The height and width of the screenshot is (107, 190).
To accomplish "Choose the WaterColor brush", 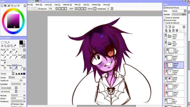I will pyautogui.click(x=15, y=67).
